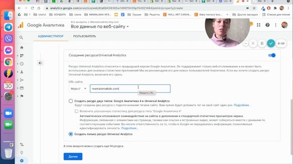This screenshot has width=293, height=164.
Task: Open Messenger from the dock
Action: tap(8, 51)
